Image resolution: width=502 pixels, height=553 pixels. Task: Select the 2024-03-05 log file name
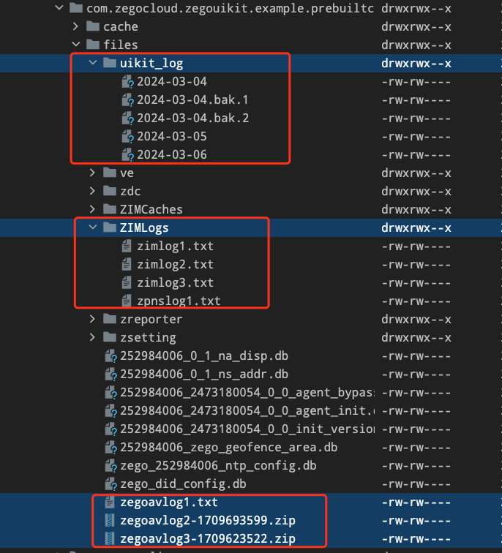172,137
